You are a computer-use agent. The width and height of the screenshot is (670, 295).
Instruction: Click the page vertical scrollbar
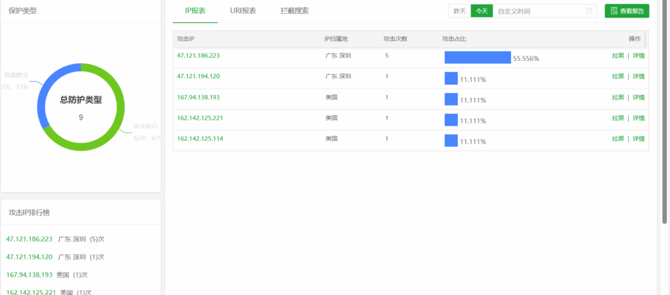pos(665,111)
